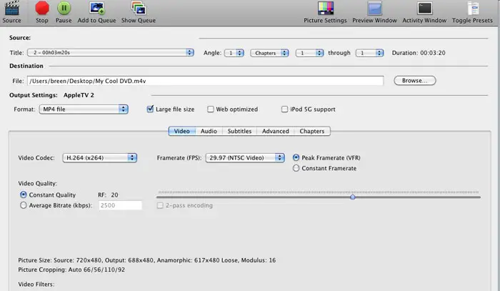
Task: Switch to the Subtitles tab
Action: tap(239, 131)
